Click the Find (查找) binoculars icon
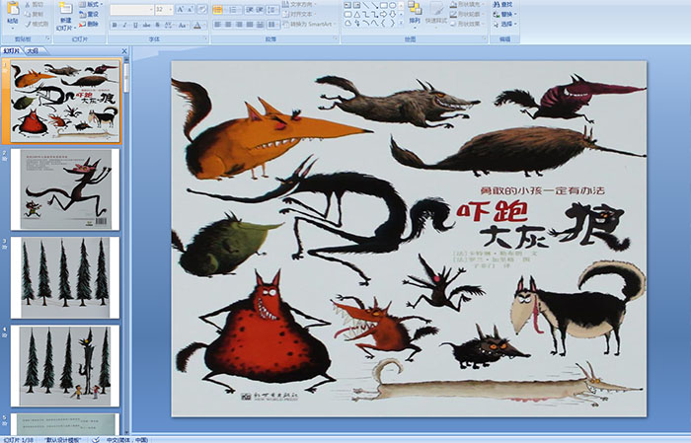Screen dimensions: 691x443 pyautogui.click(x=497, y=4)
